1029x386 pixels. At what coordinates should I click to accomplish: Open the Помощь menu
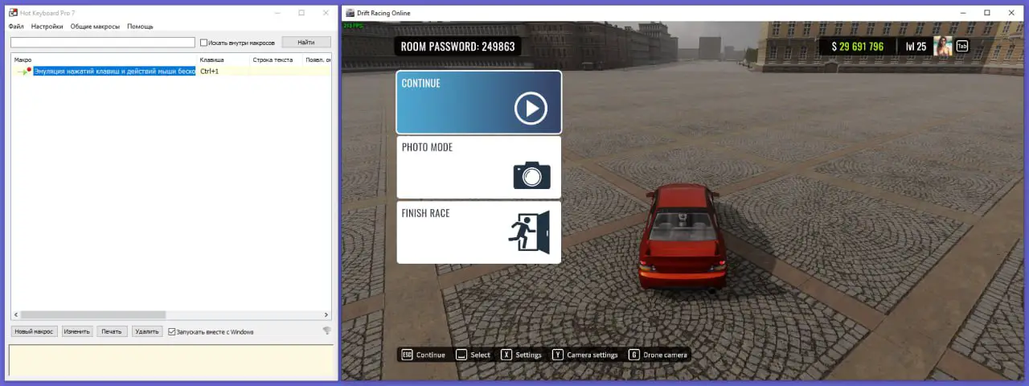140,27
